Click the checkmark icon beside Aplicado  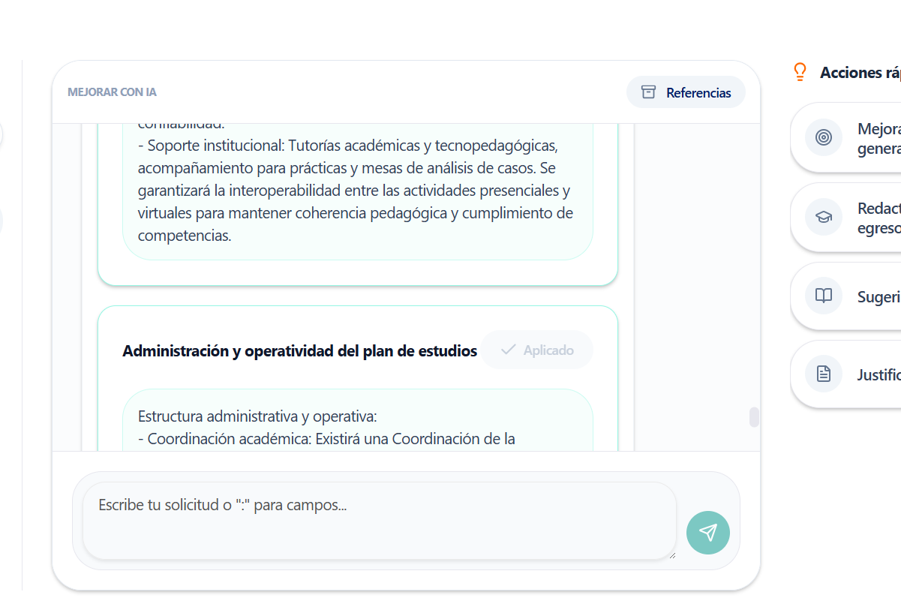(508, 350)
